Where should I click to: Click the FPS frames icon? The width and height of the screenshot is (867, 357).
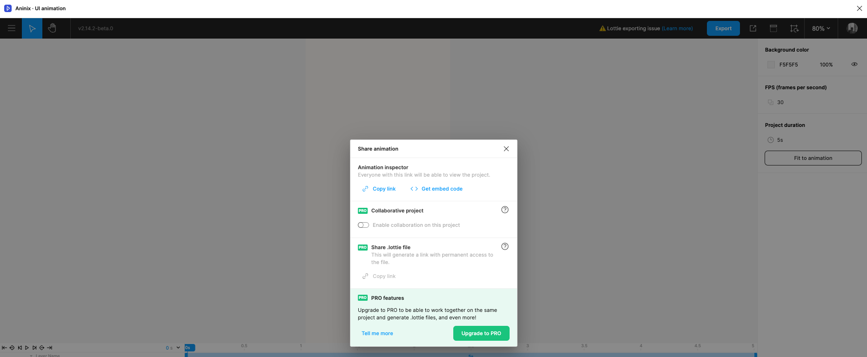click(771, 102)
